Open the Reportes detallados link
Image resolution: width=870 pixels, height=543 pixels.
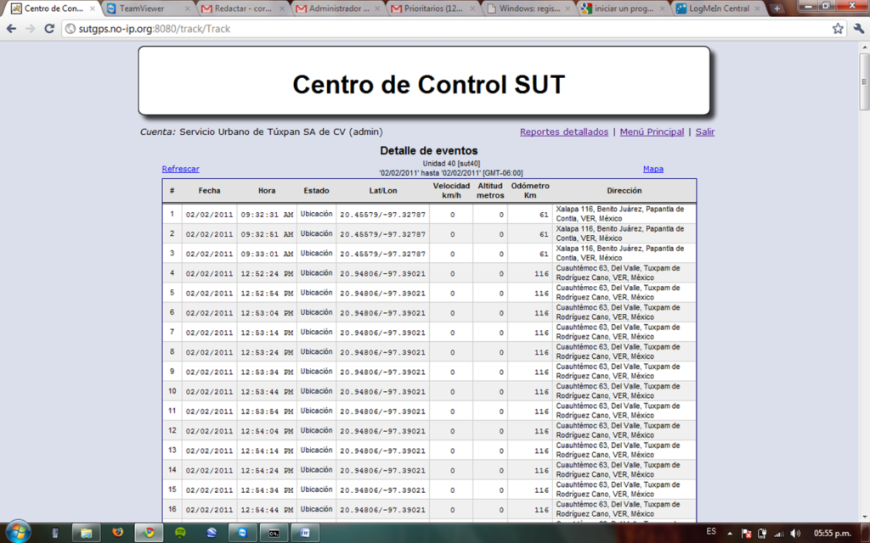tap(564, 132)
